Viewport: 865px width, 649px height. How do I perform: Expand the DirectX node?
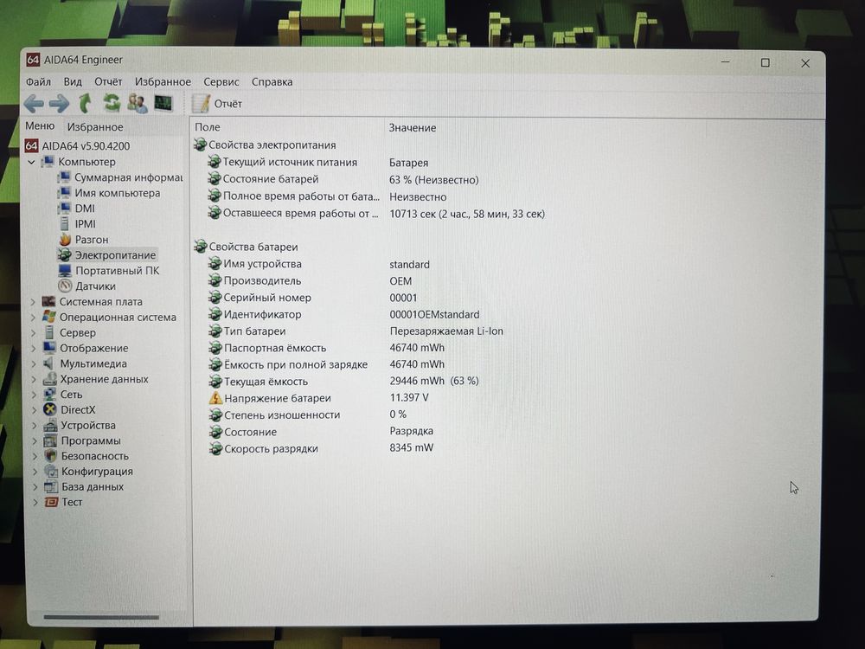[34, 410]
